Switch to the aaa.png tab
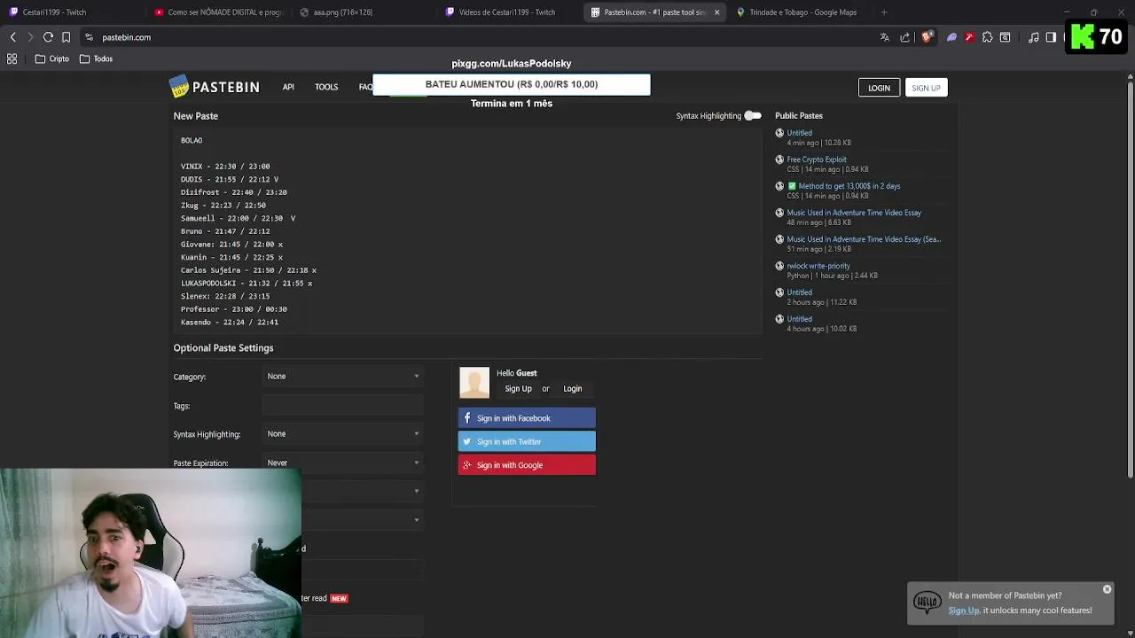The height and width of the screenshot is (638, 1135). pos(364,12)
